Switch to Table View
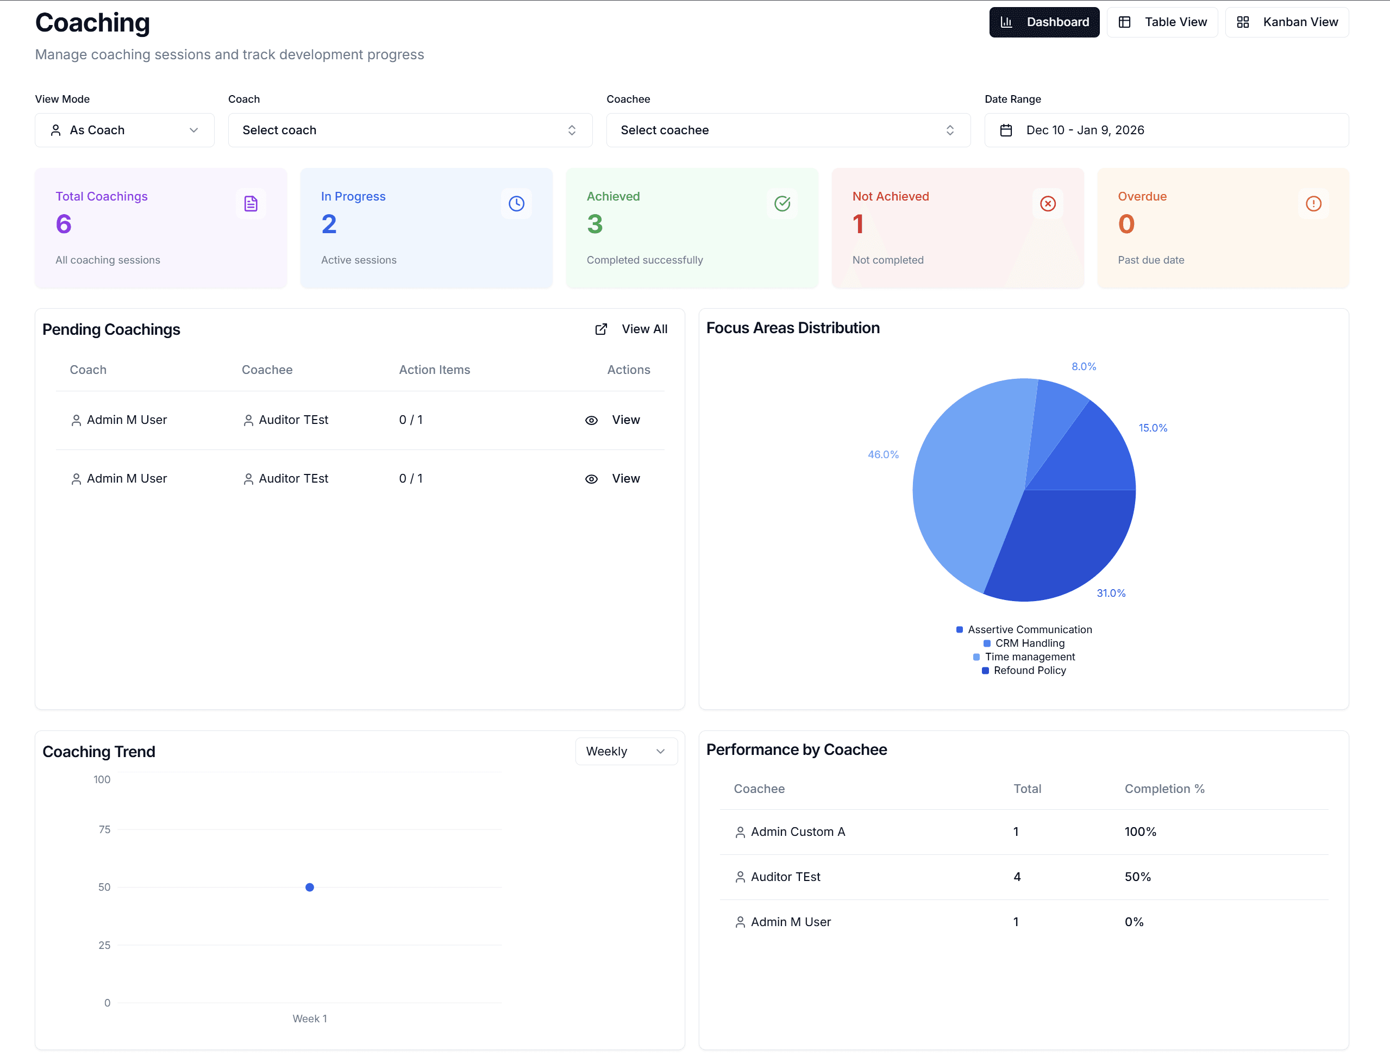Viewport: 1390px width, 1056px height. 1162,22
